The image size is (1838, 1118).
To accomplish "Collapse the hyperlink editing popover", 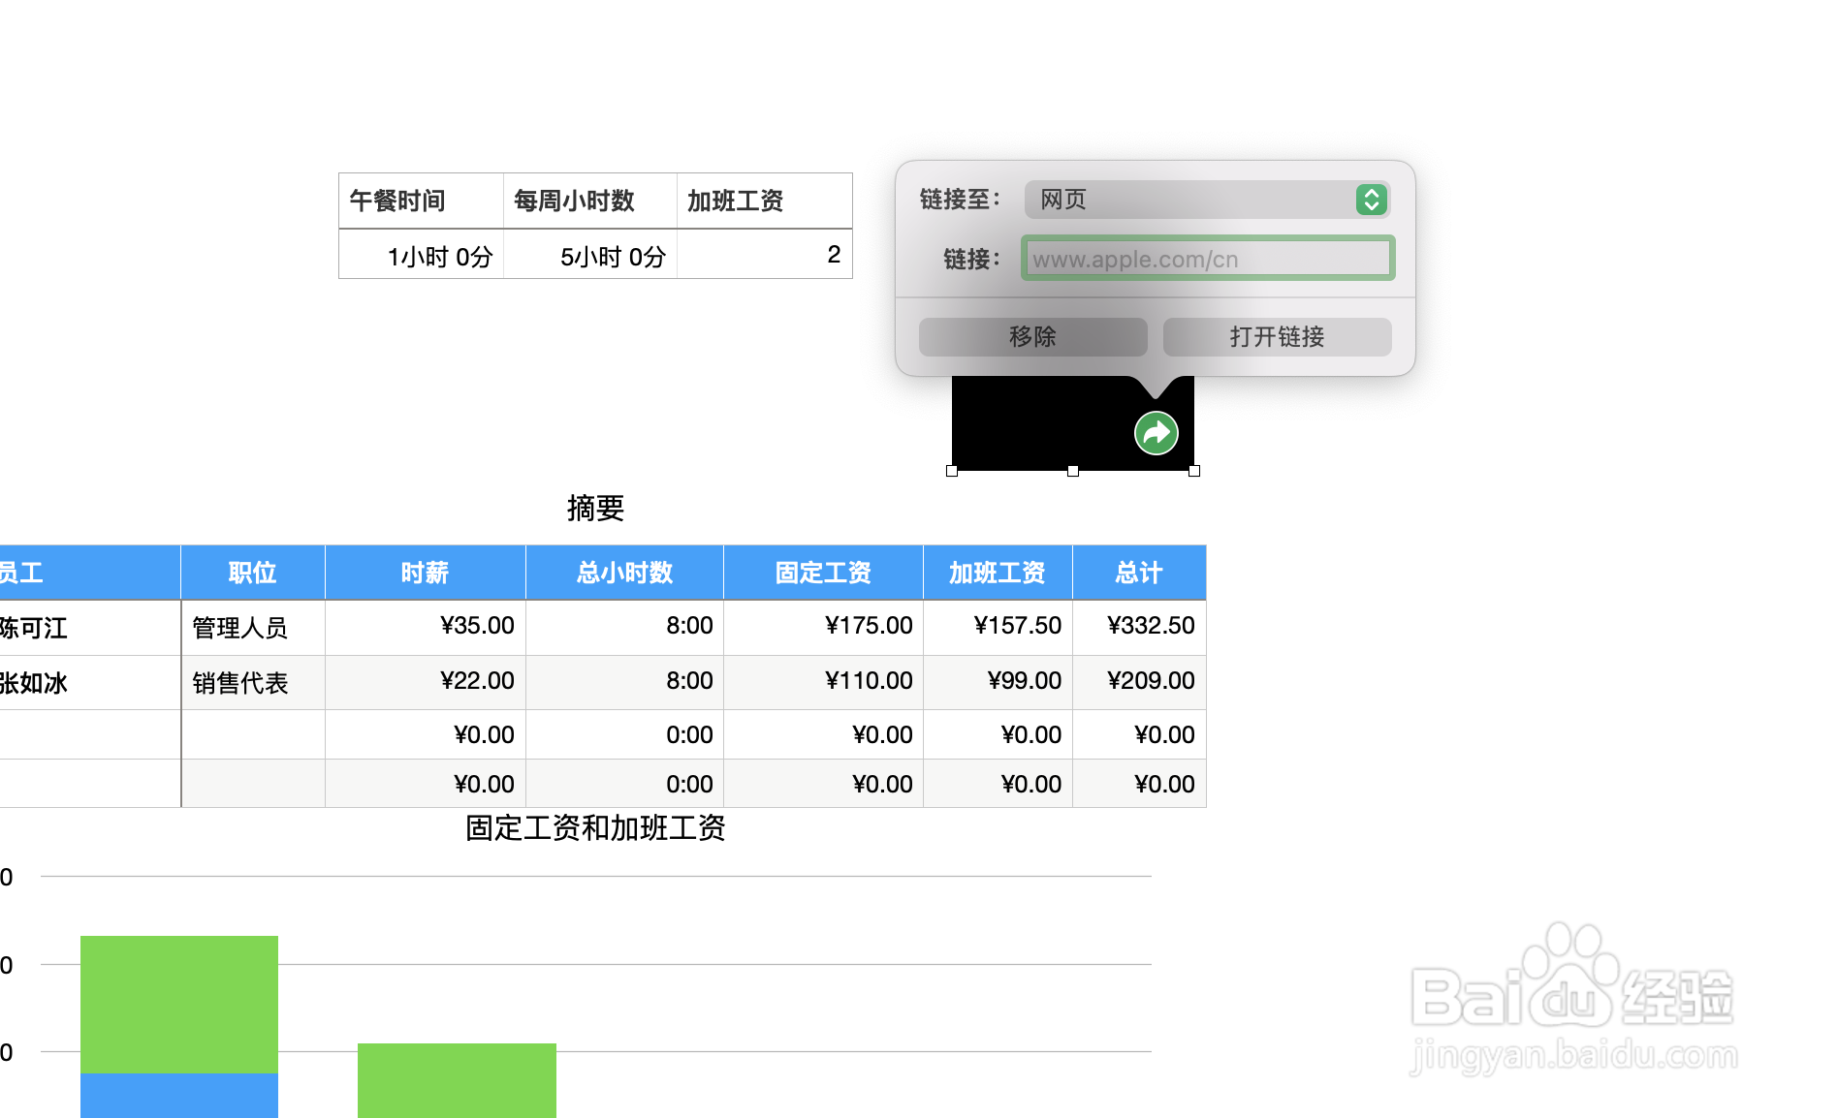I will (1155, 433).
